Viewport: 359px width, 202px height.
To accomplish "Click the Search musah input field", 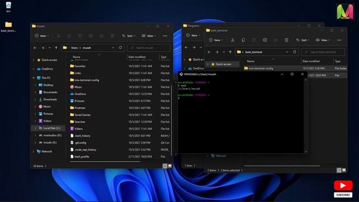I will [149, 48].
